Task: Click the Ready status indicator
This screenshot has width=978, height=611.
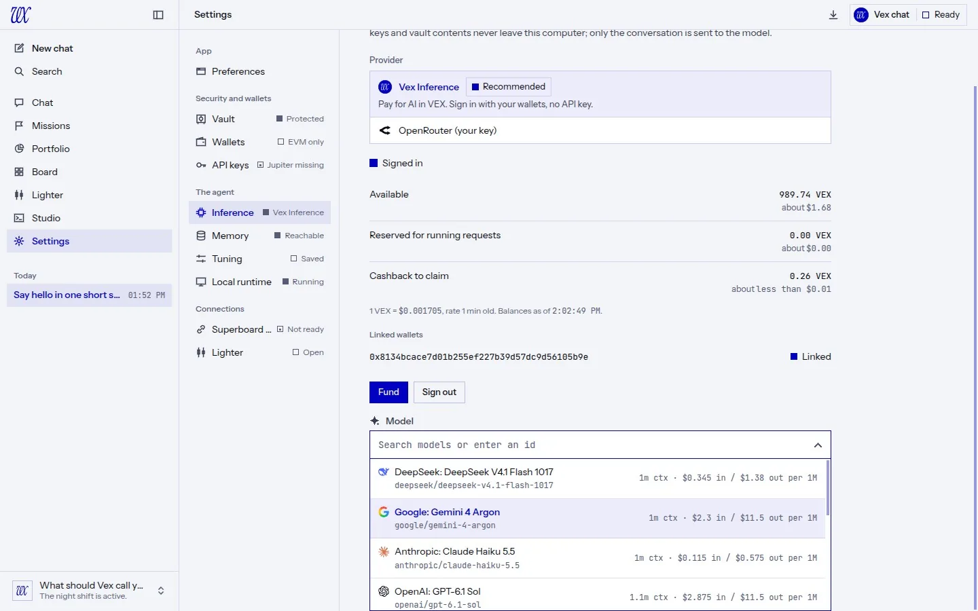Action: coord(941,15)
